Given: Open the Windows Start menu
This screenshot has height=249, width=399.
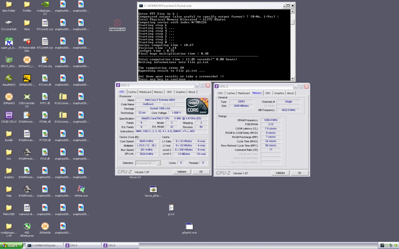Looking at the screenshot, I should click(10, 246).
